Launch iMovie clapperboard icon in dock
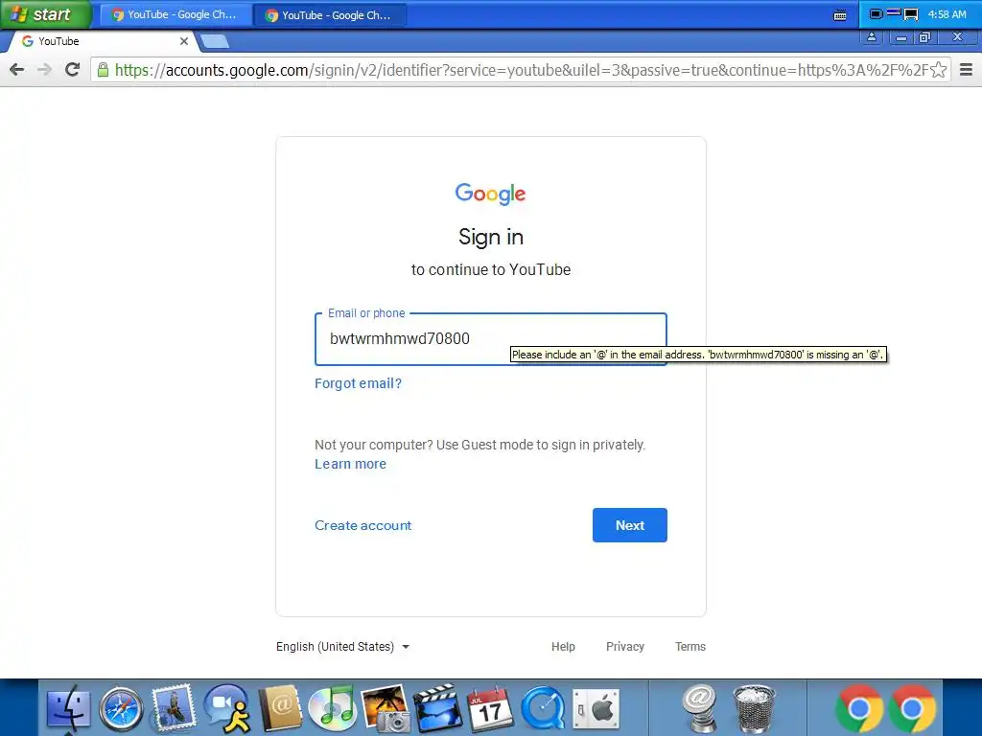Image resolution: width=982 pixels, height=736 pixels. coord(437,708)
